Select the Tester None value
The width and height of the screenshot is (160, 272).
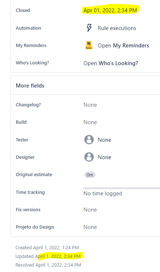105,140
